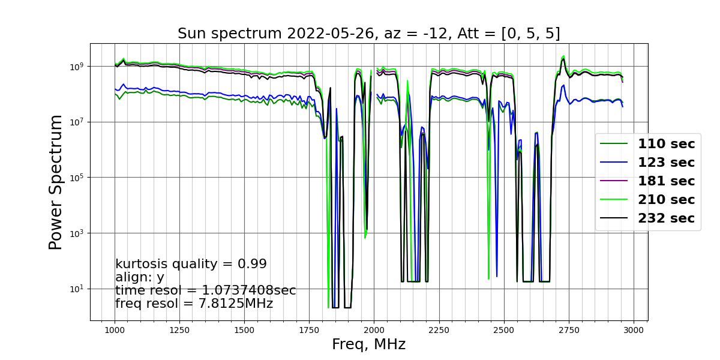Click the 'Power Spectrum' y-axis label
720x360 pixels.
point(56,182)
